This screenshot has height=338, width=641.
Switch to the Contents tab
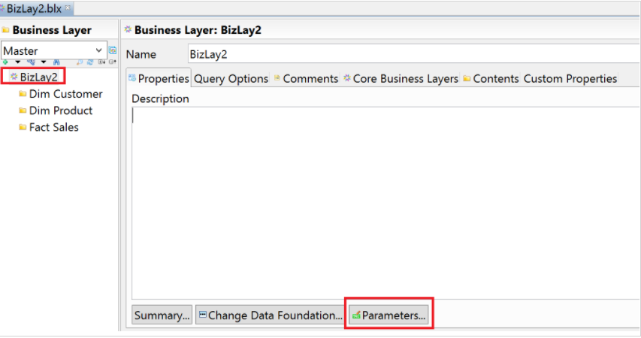(x=491, y=78)
